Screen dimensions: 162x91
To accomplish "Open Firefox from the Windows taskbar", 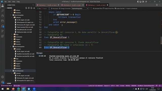I will click(13, 89).
